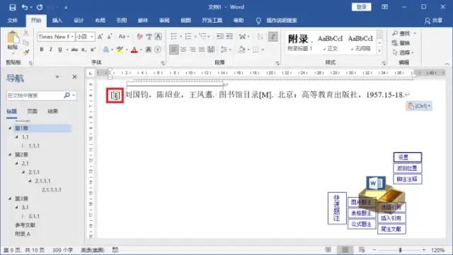Click the Italic formatting icon

(51, 50)
